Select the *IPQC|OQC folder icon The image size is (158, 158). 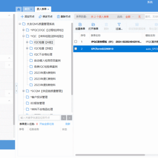28,30
